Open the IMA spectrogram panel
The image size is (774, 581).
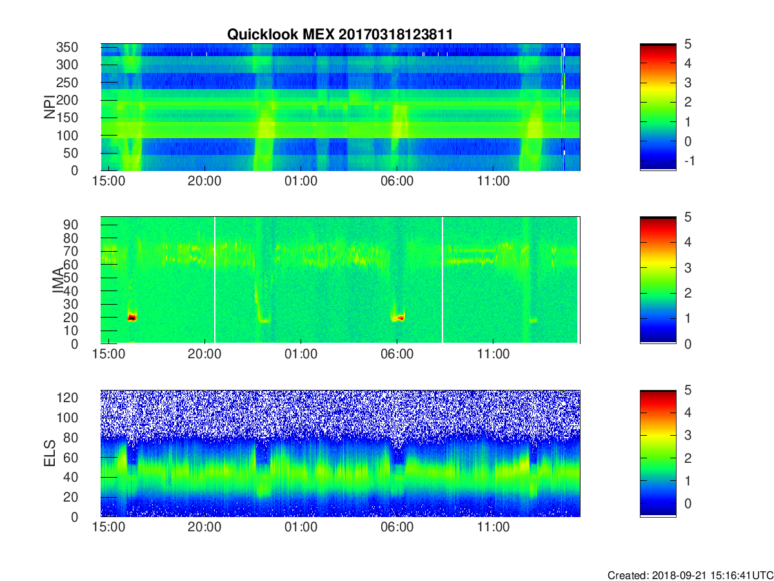tap(341, 280)
